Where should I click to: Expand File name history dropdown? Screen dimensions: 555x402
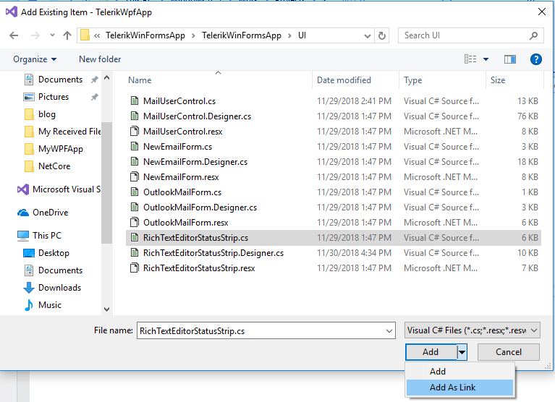pyautogui.click(x=389, y=331)
